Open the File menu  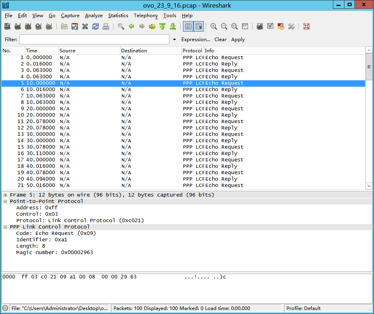coord(8,16)
